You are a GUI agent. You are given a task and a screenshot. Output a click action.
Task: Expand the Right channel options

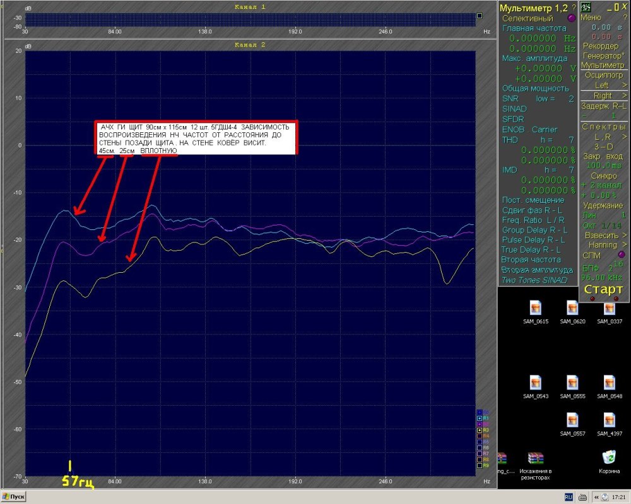pos(603,95)
